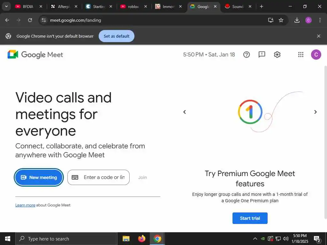Open the purple account avatar on Meet page
This screenshot has height=245, width=327.
(x=316, y=55)
